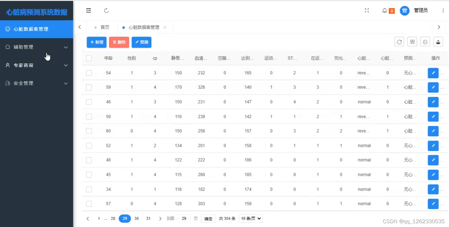Click the page refresh icon in header
The width and height of the screenshot is (449, 227).
[x=106, y=11]
